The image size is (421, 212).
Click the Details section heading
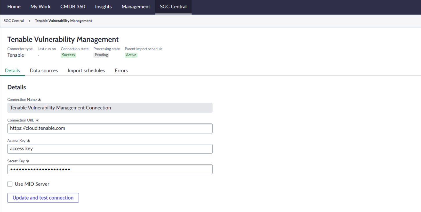17,87
